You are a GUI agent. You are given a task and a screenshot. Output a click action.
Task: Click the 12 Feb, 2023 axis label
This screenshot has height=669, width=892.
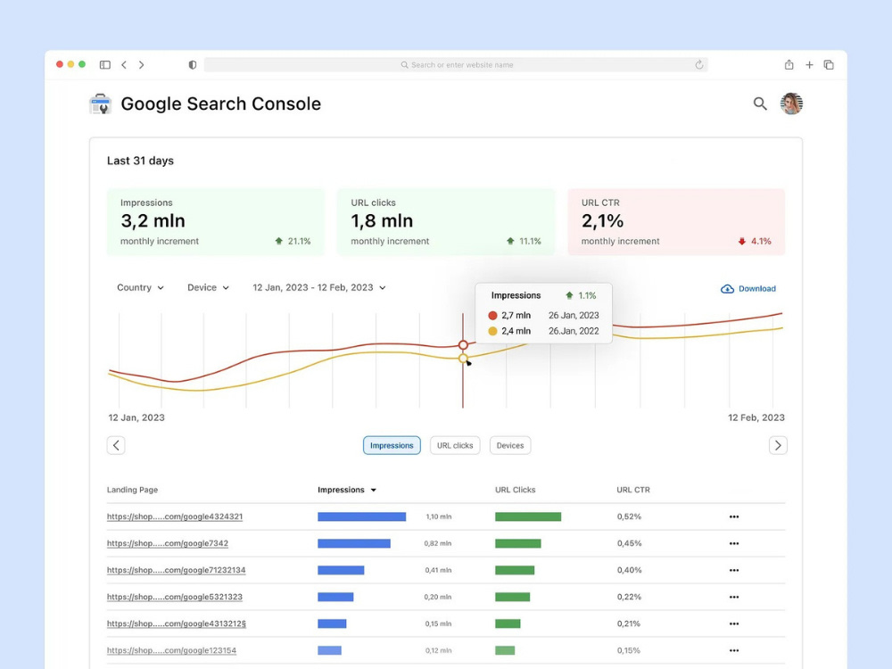[756, 417]
